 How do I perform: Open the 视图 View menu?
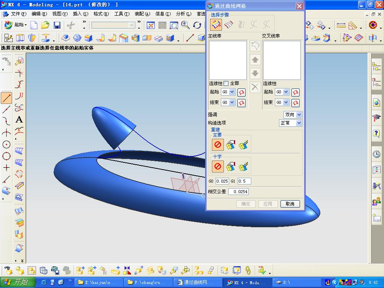pyautogui.click(x=60, y=14)
